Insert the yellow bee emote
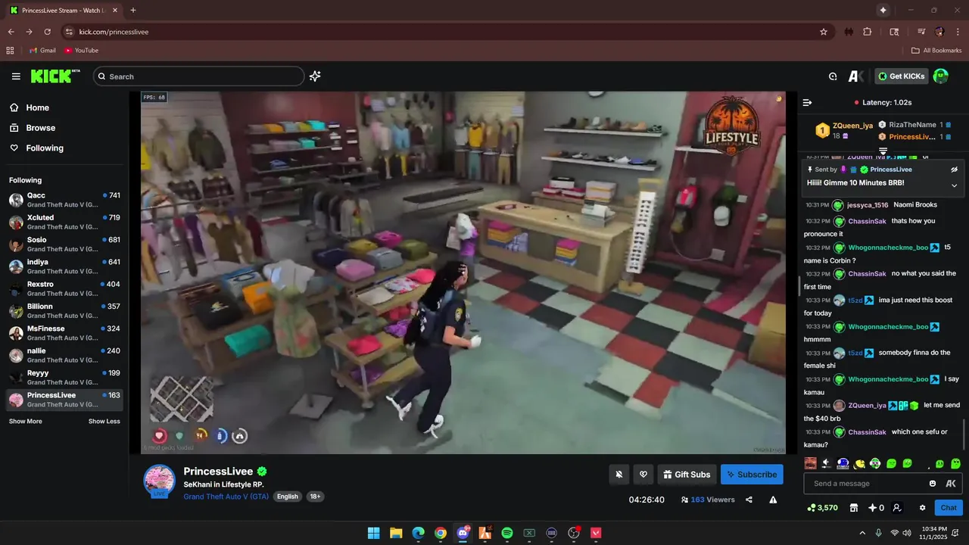Image resolution: width=969 pixels, height=545 pixels. [859, 463]
